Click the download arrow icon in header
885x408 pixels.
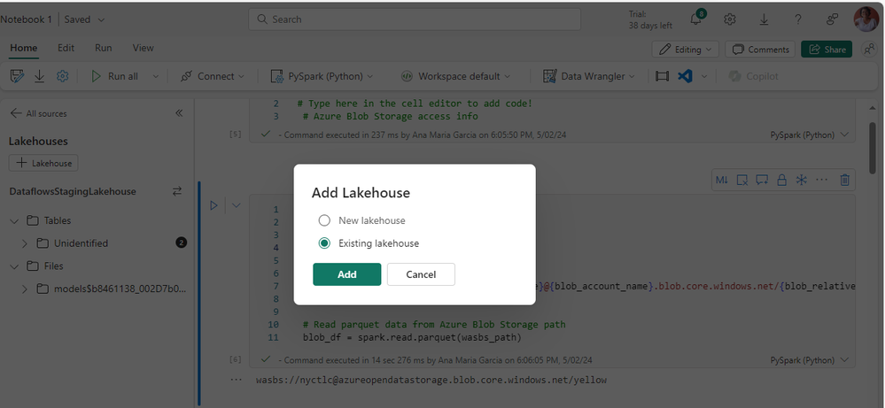(764, 19)
